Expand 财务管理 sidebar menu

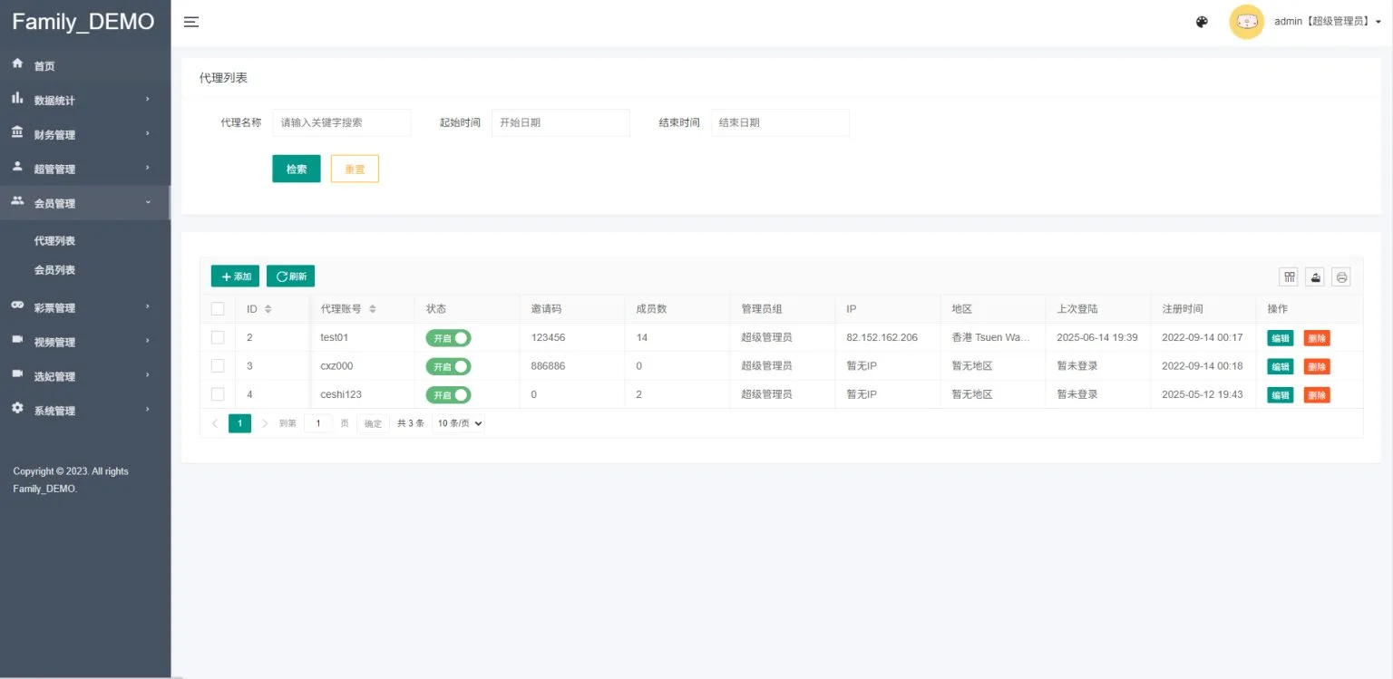pos(83,135)
